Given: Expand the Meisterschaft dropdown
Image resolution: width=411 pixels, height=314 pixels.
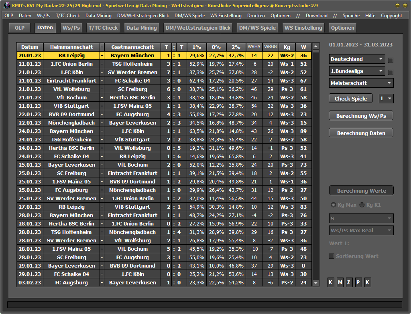Looking at the screenshot, I should point(361,83).
